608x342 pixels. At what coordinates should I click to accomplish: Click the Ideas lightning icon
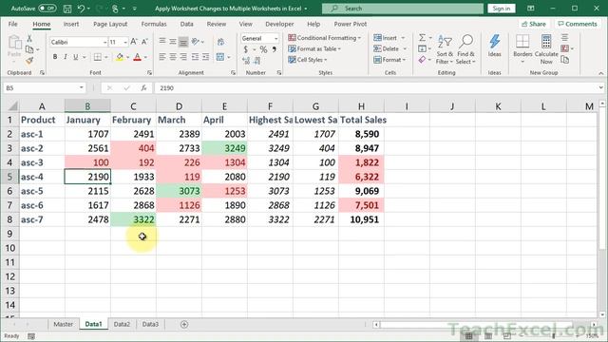[x=494, y=46]
